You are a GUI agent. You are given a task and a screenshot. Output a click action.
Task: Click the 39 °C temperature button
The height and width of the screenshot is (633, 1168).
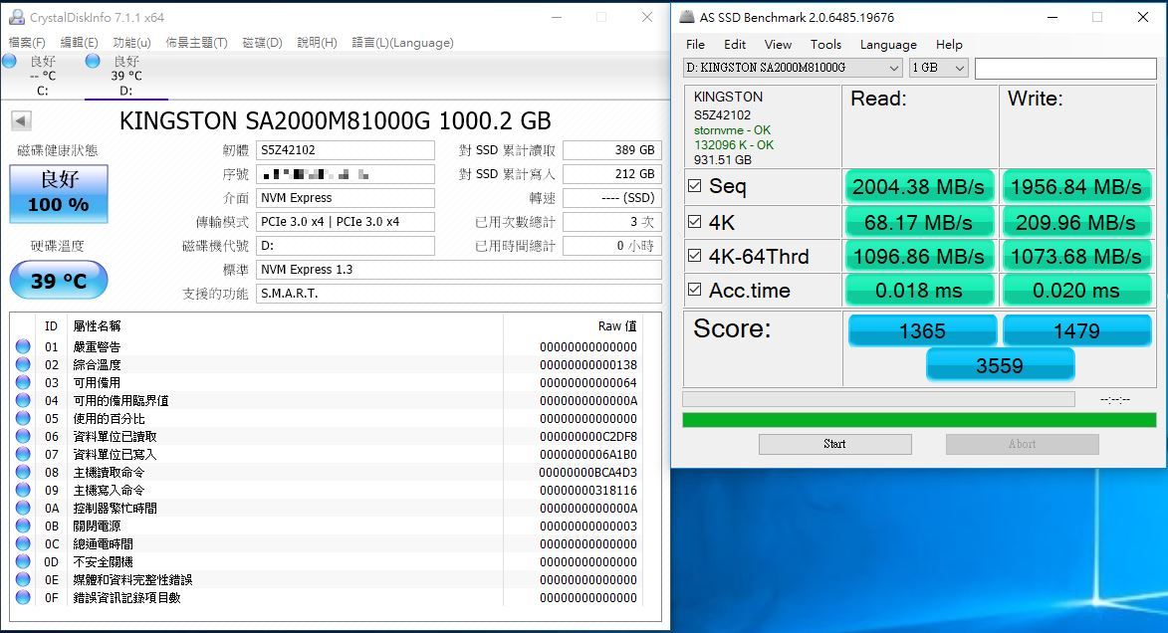59,280
